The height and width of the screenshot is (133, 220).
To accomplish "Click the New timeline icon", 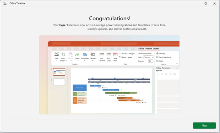I will [56, 55].
